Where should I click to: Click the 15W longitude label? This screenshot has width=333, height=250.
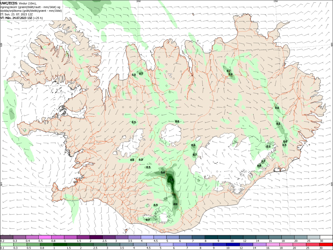(x=275, y=1)
